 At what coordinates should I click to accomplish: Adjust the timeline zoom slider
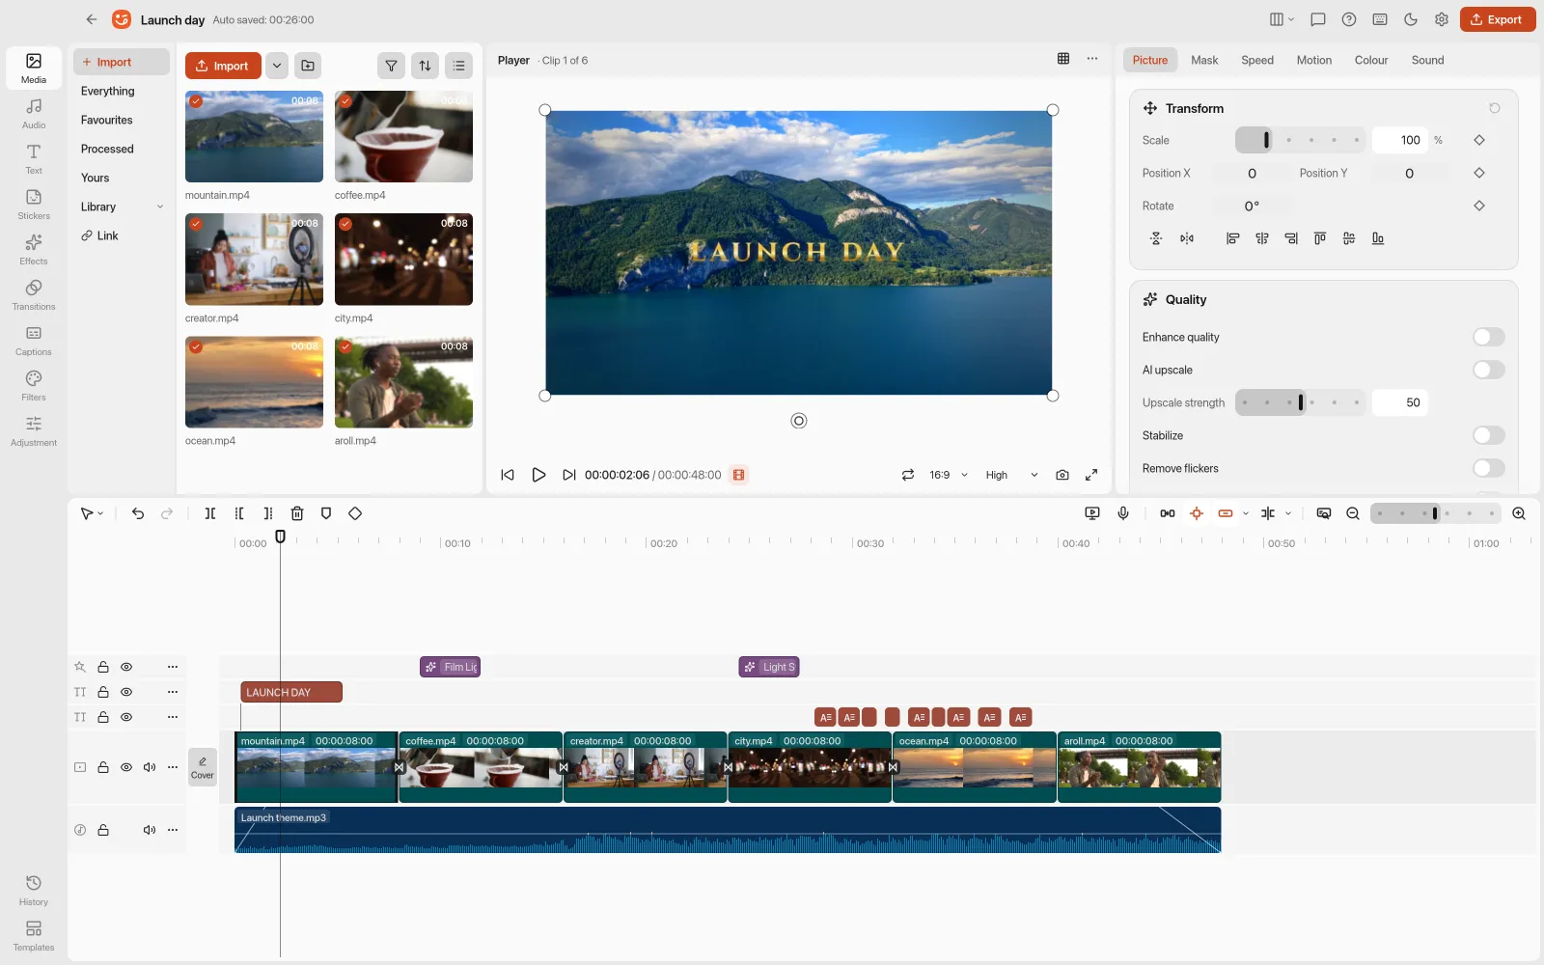pyautogui.click(x=1437, y=513)
